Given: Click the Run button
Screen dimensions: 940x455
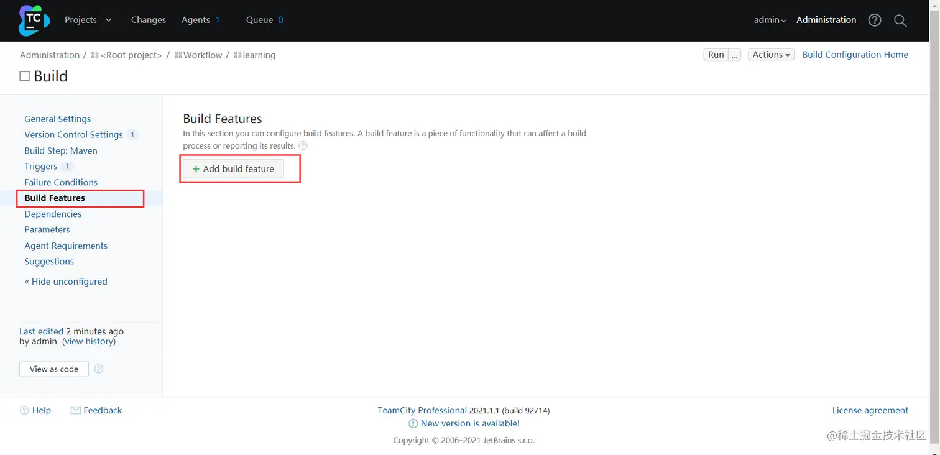Looking at the screenshot, I should (716, 55).
